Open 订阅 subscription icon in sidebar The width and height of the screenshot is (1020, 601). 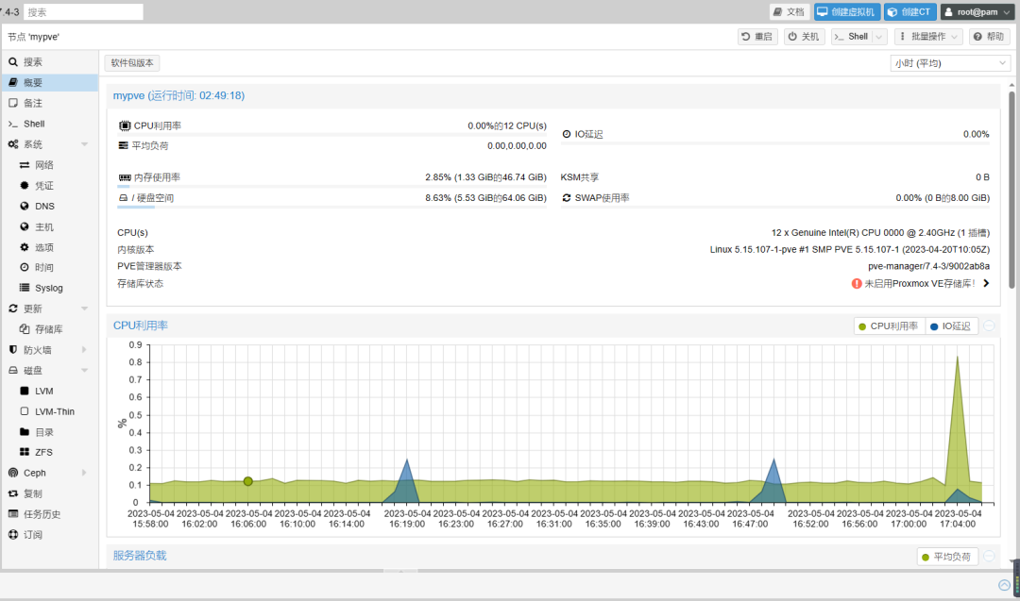(13, 535)
